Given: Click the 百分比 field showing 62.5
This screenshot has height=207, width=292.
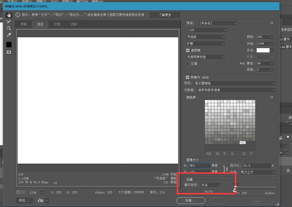Looking at the screenshot, I should (257, 166).
